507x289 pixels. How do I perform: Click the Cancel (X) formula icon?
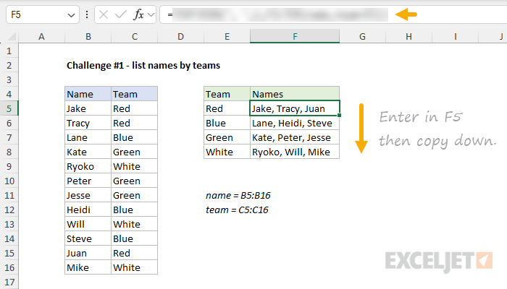click(104, 14)
